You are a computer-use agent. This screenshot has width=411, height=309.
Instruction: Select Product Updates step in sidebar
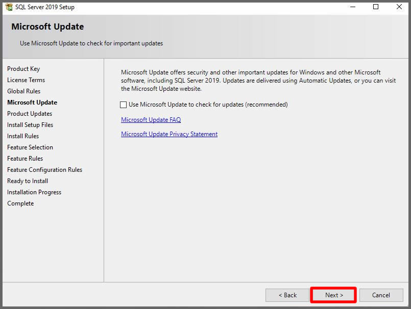(30, 114)
